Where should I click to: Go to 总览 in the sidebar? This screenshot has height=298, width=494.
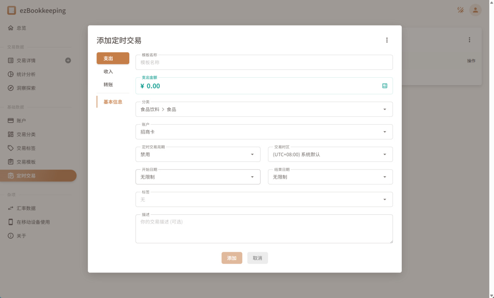(38, 28)
